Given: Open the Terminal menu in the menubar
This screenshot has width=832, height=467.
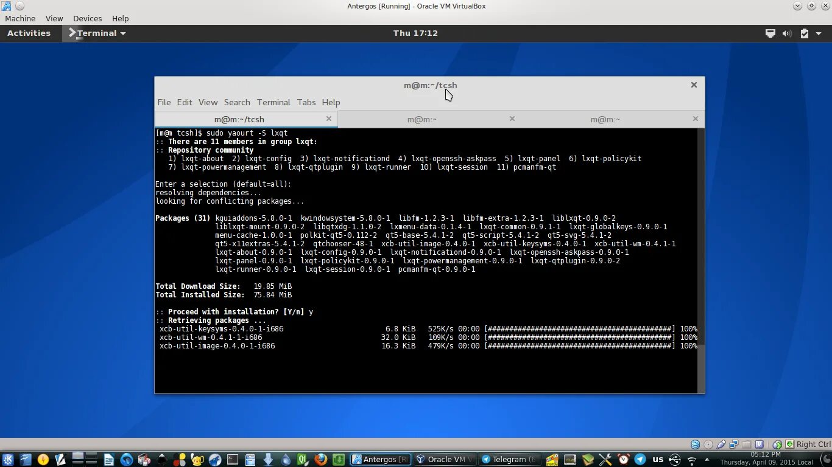Looking at the screenshot, I should pyautogui.click(x=273, y=102).
